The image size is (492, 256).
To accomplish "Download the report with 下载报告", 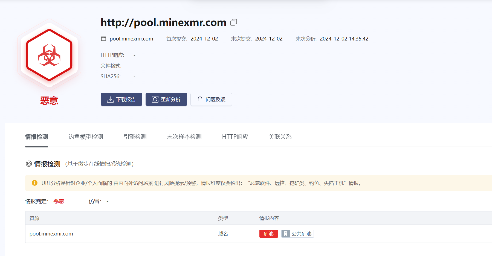I will coord(121,99).
